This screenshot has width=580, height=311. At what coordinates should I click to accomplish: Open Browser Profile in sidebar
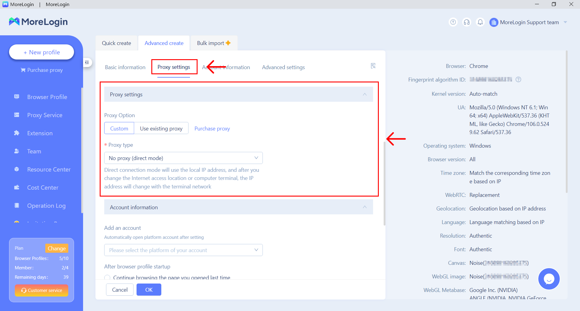[47, 97]
